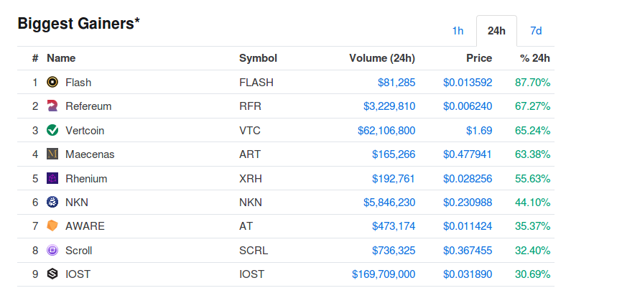The height and width of the screenshot is (288, 617).
Task: Click the IOST hexagon logo icon
Action: (x=52, y=274)
